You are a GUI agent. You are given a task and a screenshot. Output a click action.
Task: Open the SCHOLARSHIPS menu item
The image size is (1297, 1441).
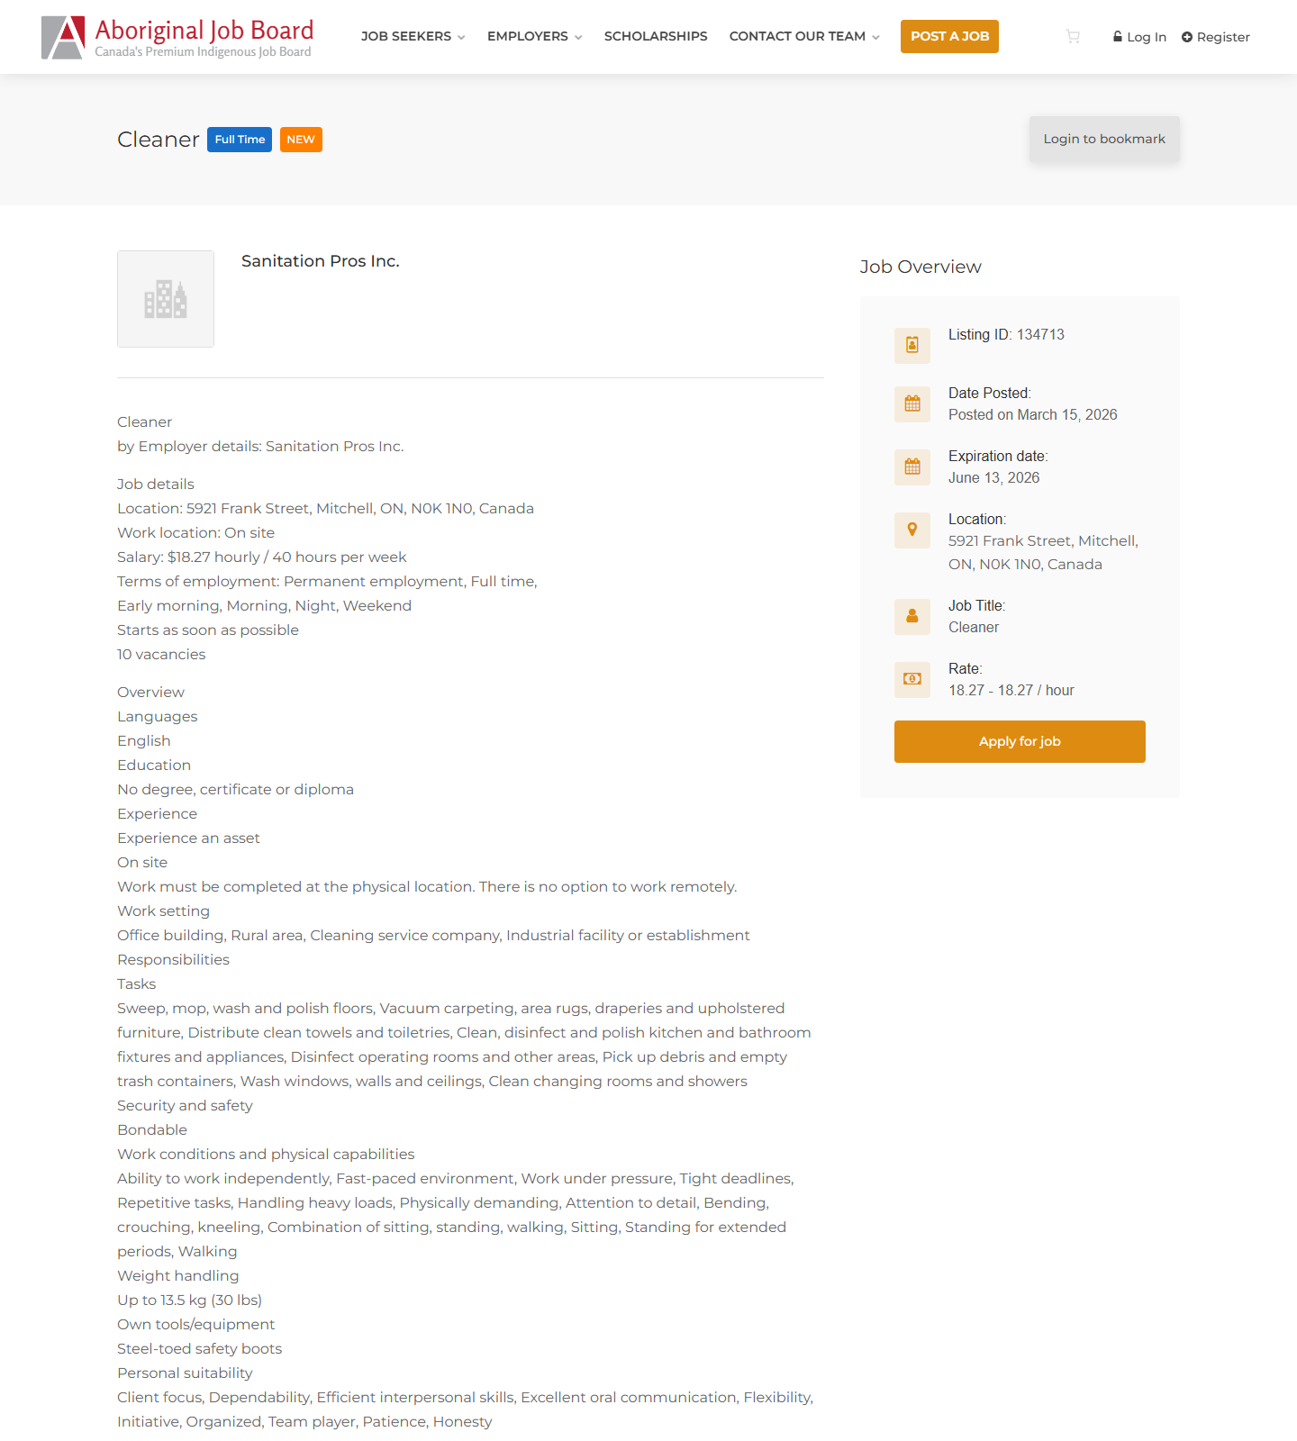coord(656,36)
